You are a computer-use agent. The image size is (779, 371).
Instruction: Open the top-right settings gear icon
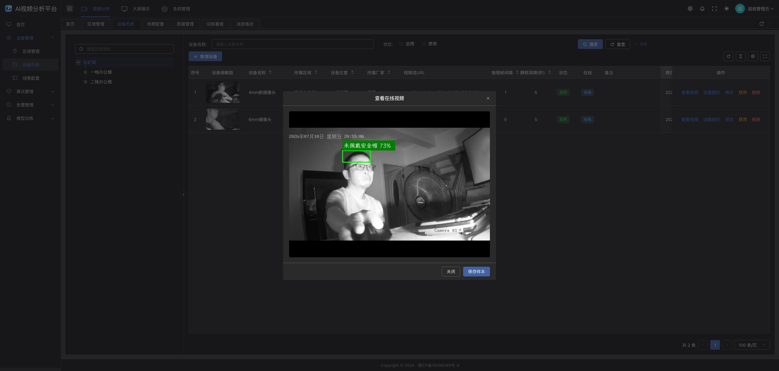tap(690, 9)
